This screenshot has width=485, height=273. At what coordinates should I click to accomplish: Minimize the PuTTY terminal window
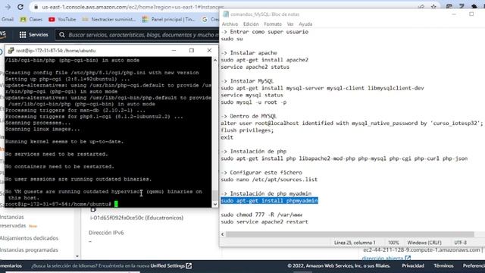click(x=174, y=51)
